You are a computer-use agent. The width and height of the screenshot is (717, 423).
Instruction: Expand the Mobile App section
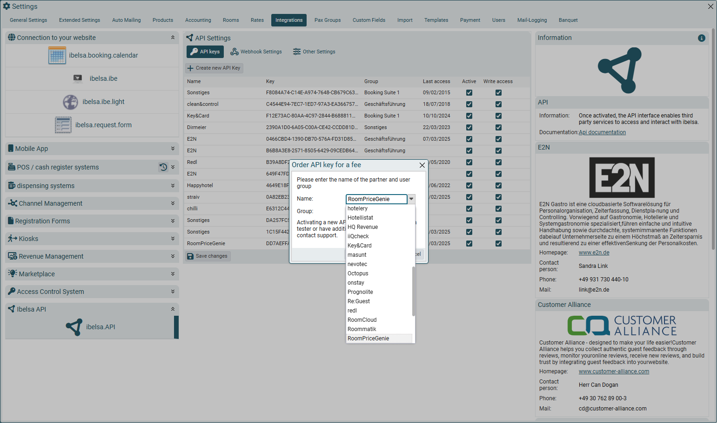tap(173, 149)
